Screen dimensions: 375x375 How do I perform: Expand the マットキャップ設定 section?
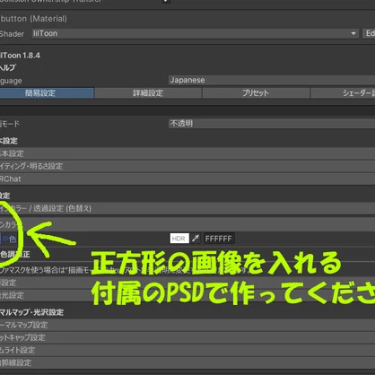pyautogui.click(x=187, y=337)
